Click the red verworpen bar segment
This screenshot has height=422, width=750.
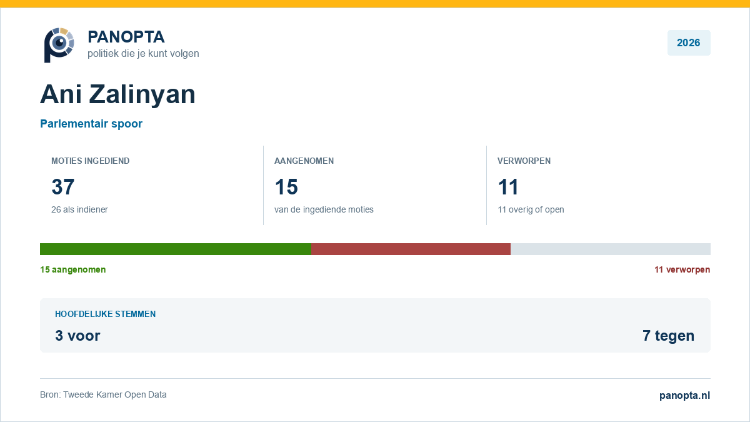coord(411,249)
